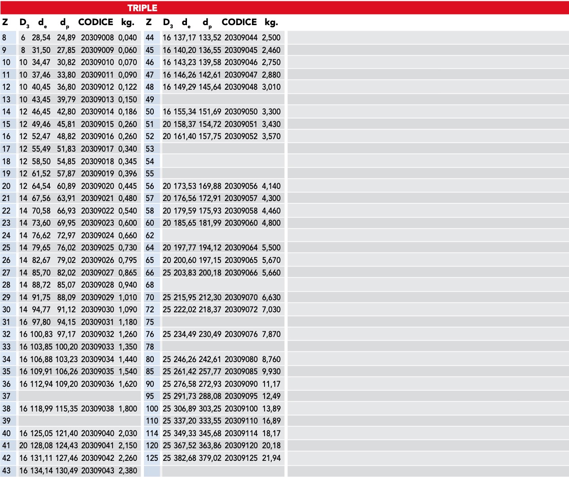Click pitch diameter value 379,02
The image size is (569, 477).
point(210,458)
